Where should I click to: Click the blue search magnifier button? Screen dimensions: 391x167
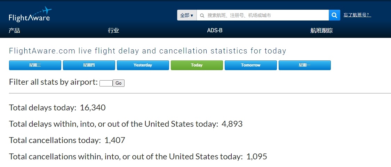coord(334,15)
